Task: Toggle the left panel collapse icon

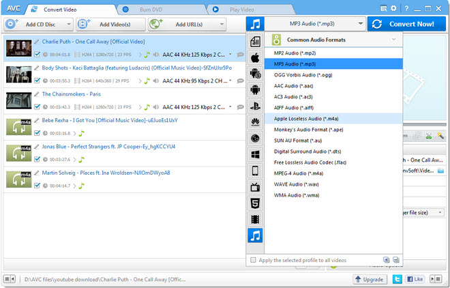Action: 9,279
